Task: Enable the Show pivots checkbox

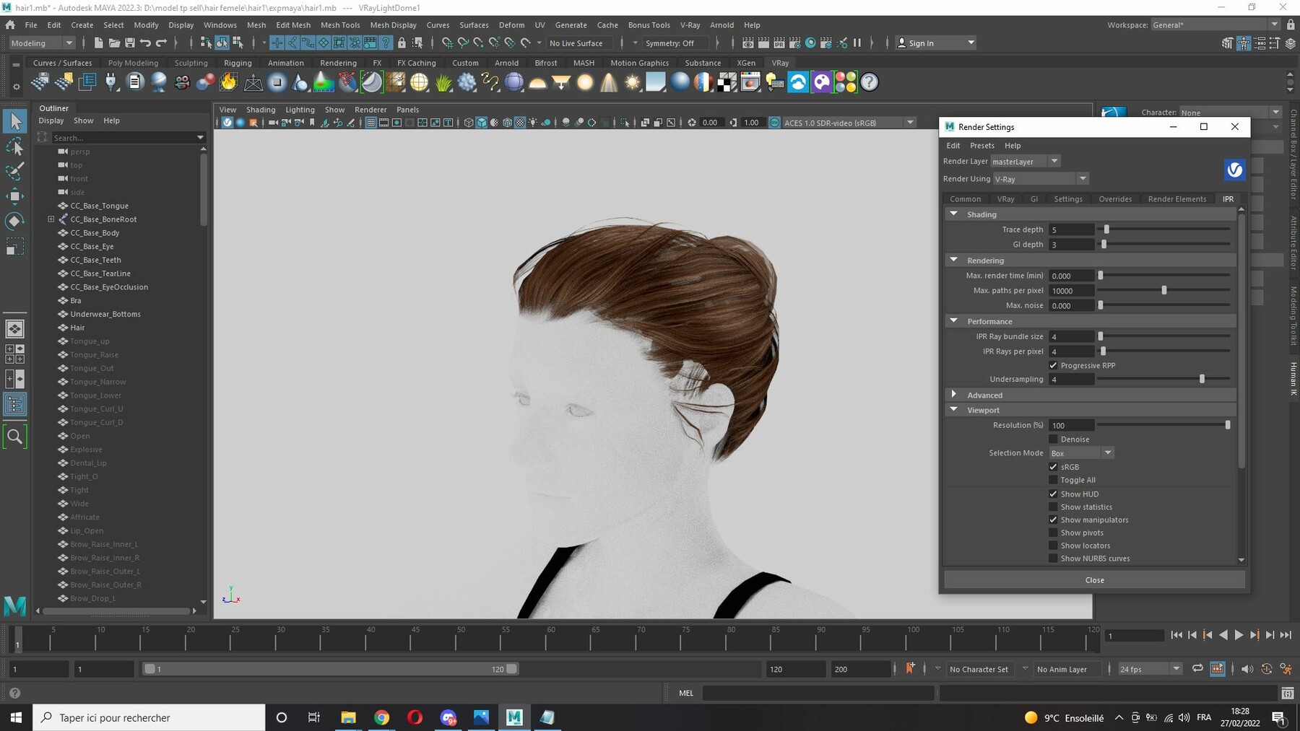Action: pos(1053,533)
